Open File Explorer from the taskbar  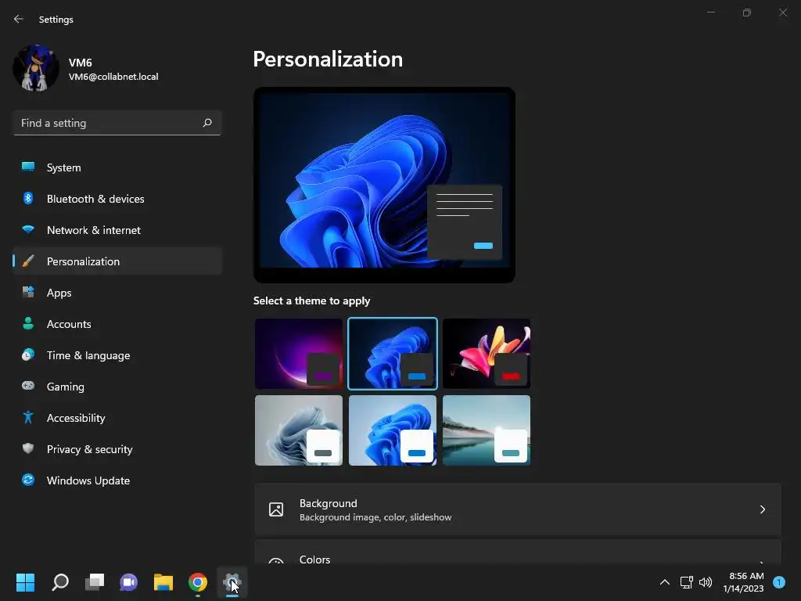[x=163, y=582]
